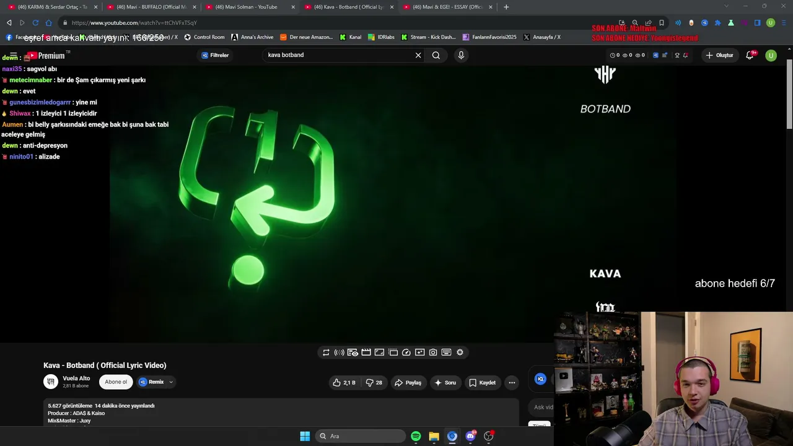Open the trophy icon in YouTube header

click(x=677, y=55)
